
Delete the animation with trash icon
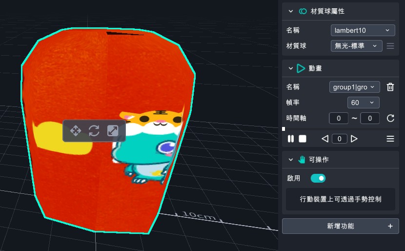pyautogui.click(x=390, y=87)
